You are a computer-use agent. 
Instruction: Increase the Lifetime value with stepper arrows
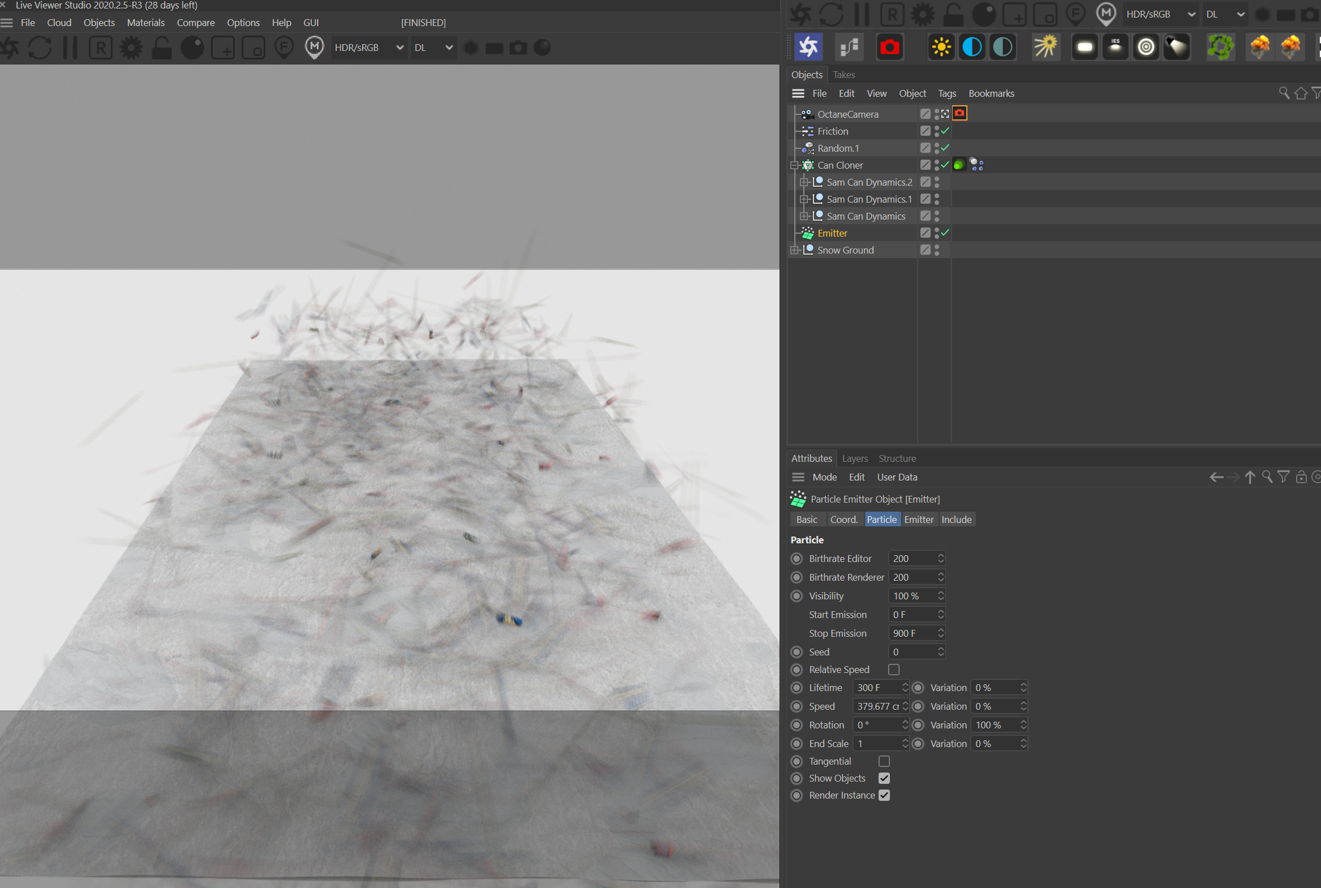coord(905,684)
